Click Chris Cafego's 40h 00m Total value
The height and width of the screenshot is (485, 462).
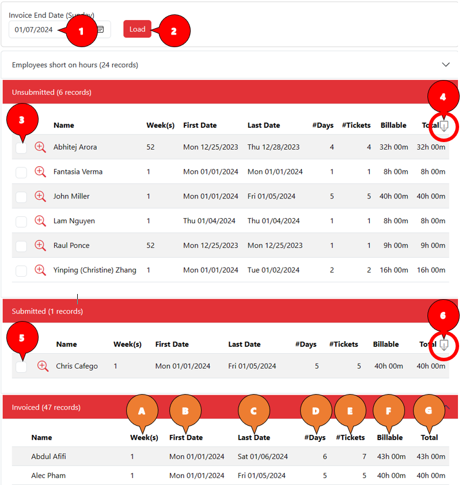pyautogui.click(x=431, y=366)
